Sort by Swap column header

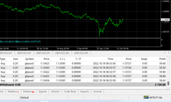[144, 59]
